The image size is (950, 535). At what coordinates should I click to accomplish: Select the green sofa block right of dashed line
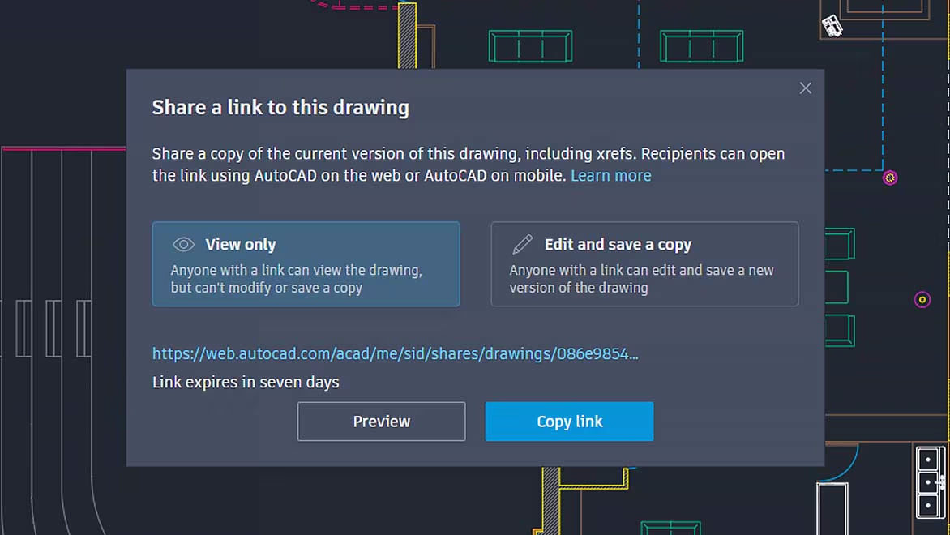click(702, 46)
